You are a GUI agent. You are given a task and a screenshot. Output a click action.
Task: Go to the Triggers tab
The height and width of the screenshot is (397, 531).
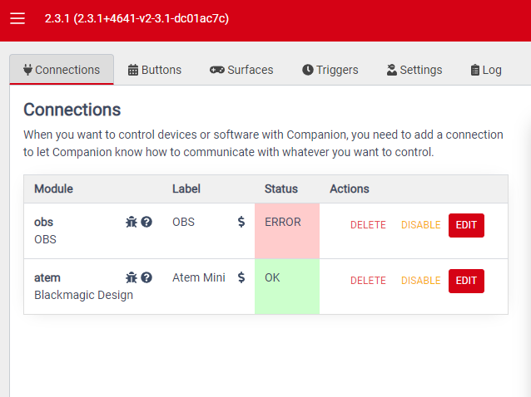pyautogui.click(x=330, y=70)
